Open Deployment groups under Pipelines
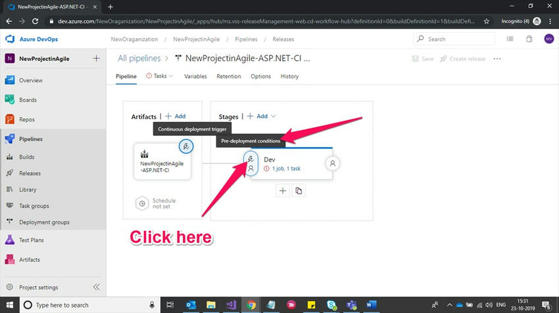The height and width of the screenshot is (313, 559). [44, 222]
